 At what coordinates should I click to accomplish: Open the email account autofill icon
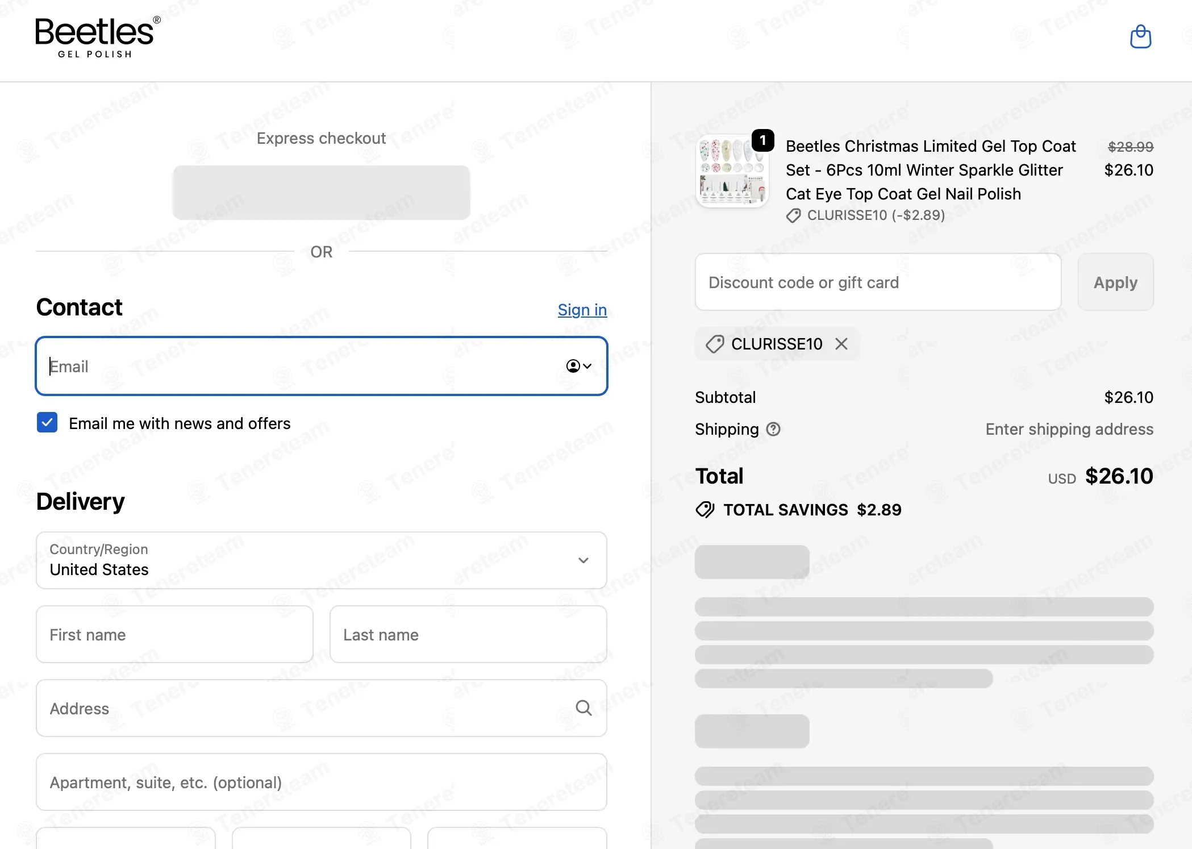579,366
